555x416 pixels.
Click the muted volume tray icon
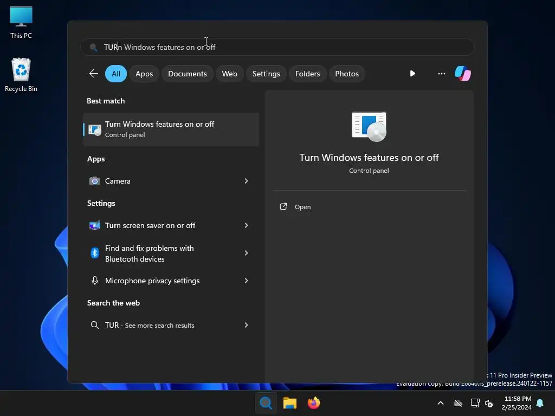[489, 403]
